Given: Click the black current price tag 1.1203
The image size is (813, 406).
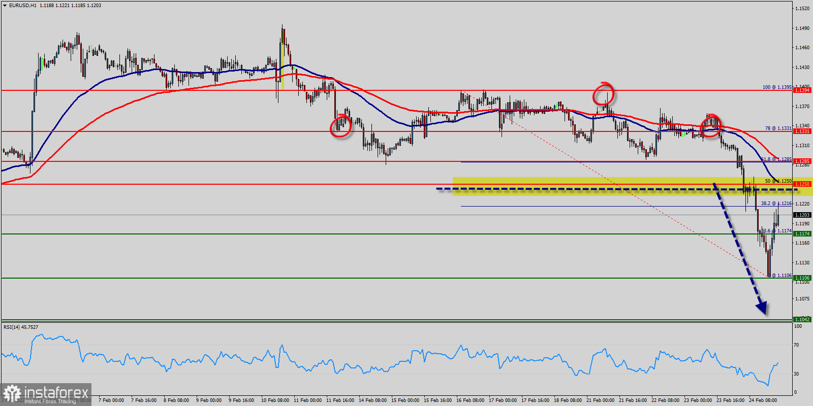Looking at the screenshot, I should (x=802, y=215).
